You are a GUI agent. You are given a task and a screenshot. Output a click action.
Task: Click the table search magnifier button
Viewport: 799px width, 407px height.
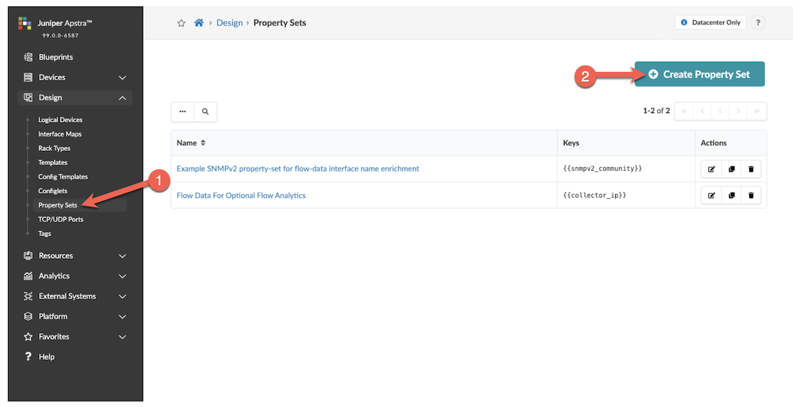[205, 112]
